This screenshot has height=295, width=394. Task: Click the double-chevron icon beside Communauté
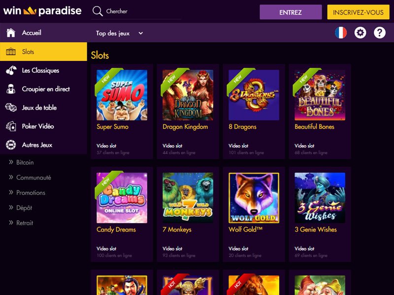tap(11, 177)
